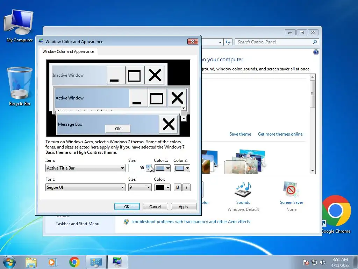Open Troubleshoot problems with transparency link
Screen dimensions: 358x269
(190, 222)
